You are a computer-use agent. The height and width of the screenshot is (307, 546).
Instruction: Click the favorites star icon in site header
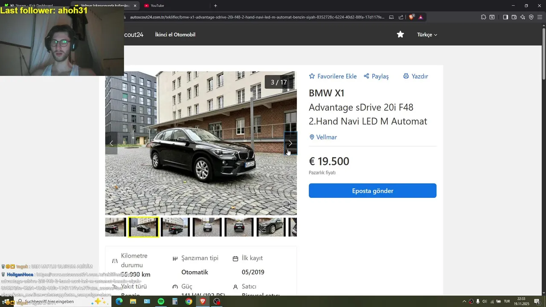click(400, 35)
